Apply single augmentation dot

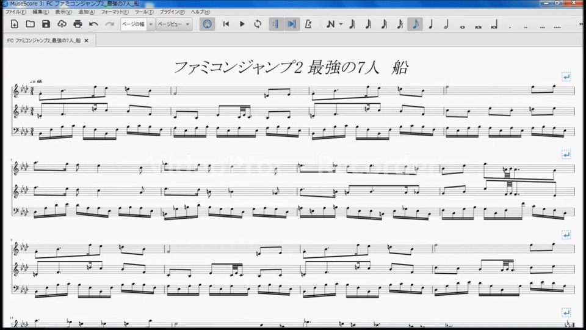coord(510,26)
